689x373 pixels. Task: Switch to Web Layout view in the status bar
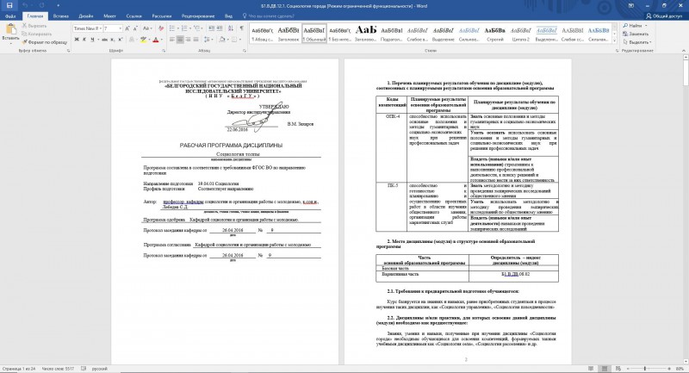tap(618, 369)
